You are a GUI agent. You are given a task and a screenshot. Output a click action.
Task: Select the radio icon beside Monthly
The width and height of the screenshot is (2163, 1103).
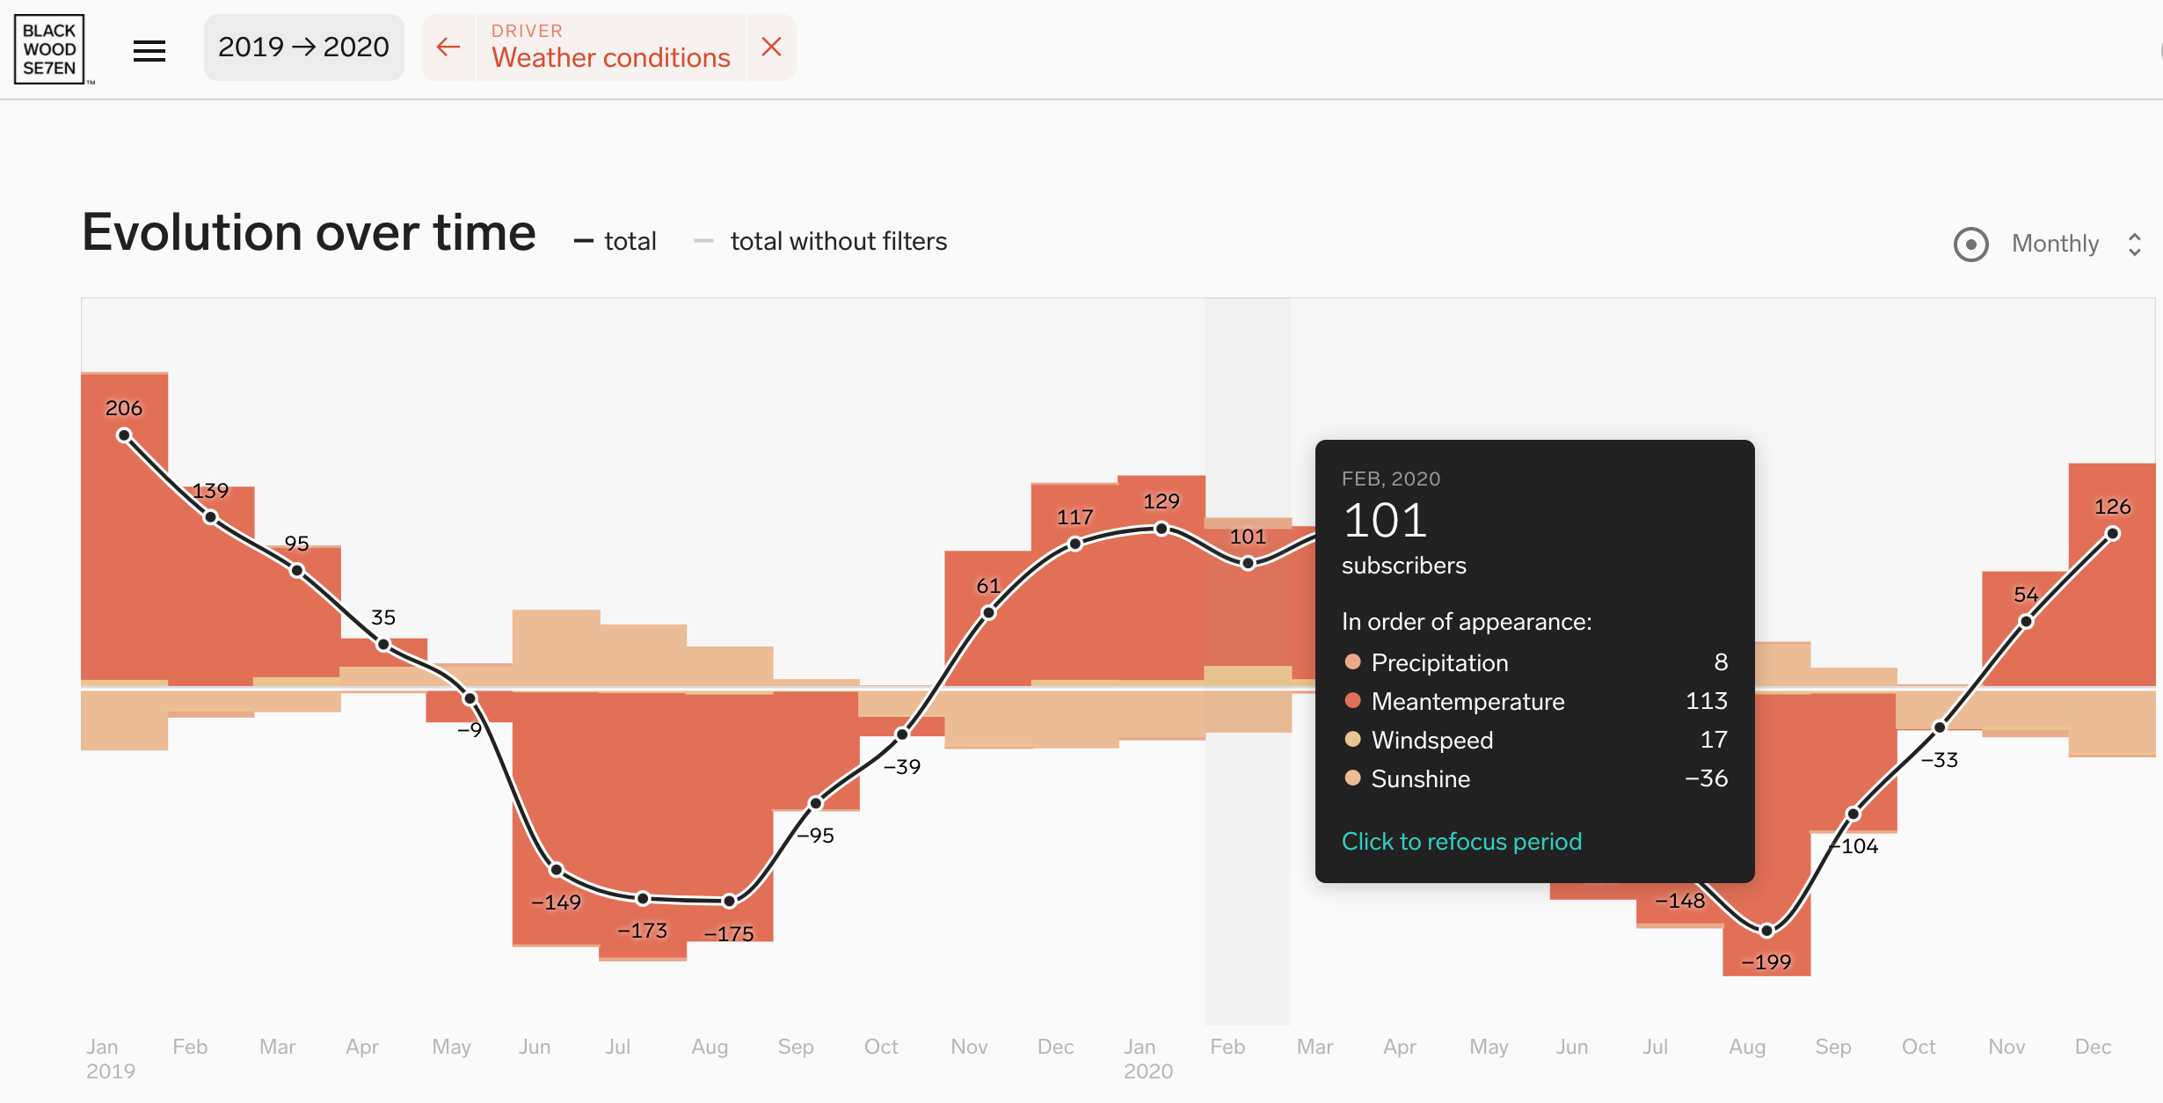point(1970,244)
